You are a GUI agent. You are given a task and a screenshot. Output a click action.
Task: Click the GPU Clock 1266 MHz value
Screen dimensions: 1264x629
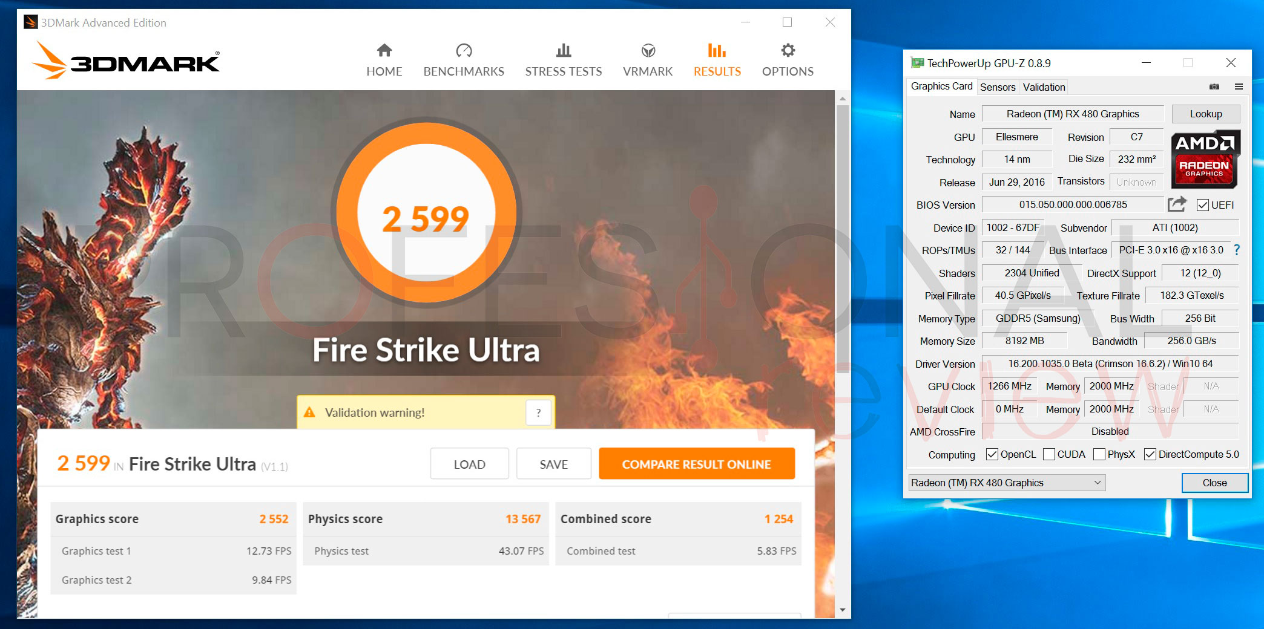tap(1010, 386)
